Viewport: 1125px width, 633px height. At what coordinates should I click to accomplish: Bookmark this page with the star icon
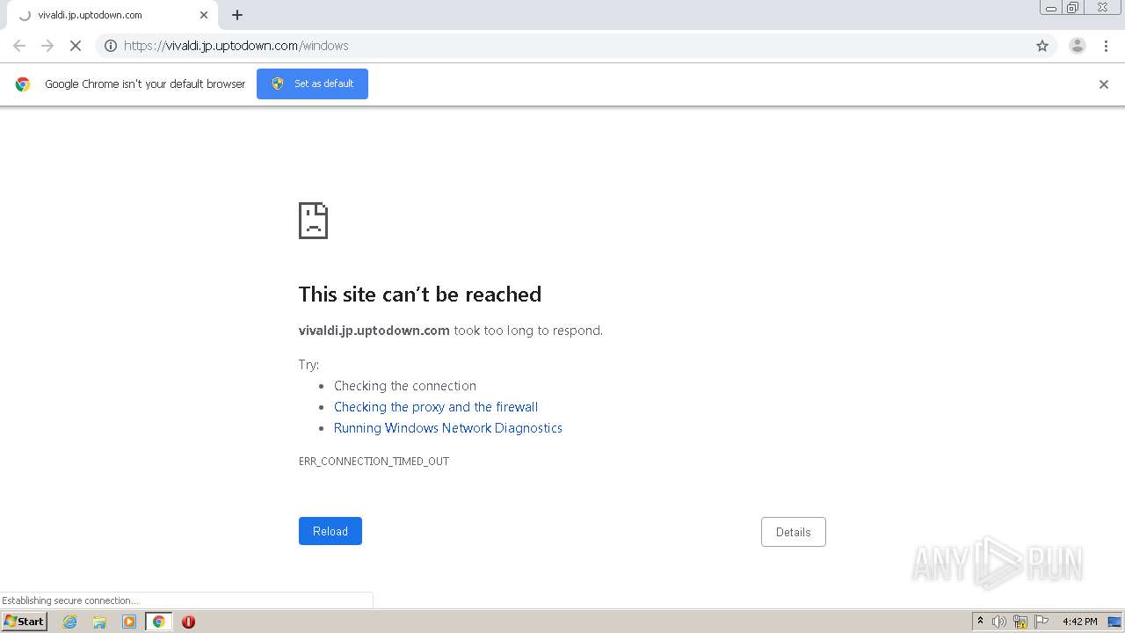point(1042,46)
